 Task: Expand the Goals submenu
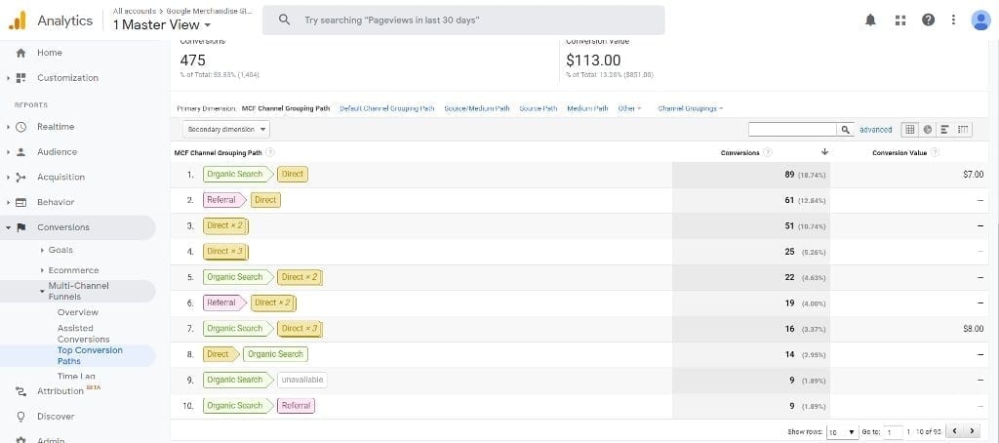click(x=43, y=250)
